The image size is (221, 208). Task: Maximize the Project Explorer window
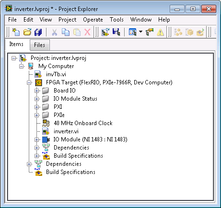point(193,9)
